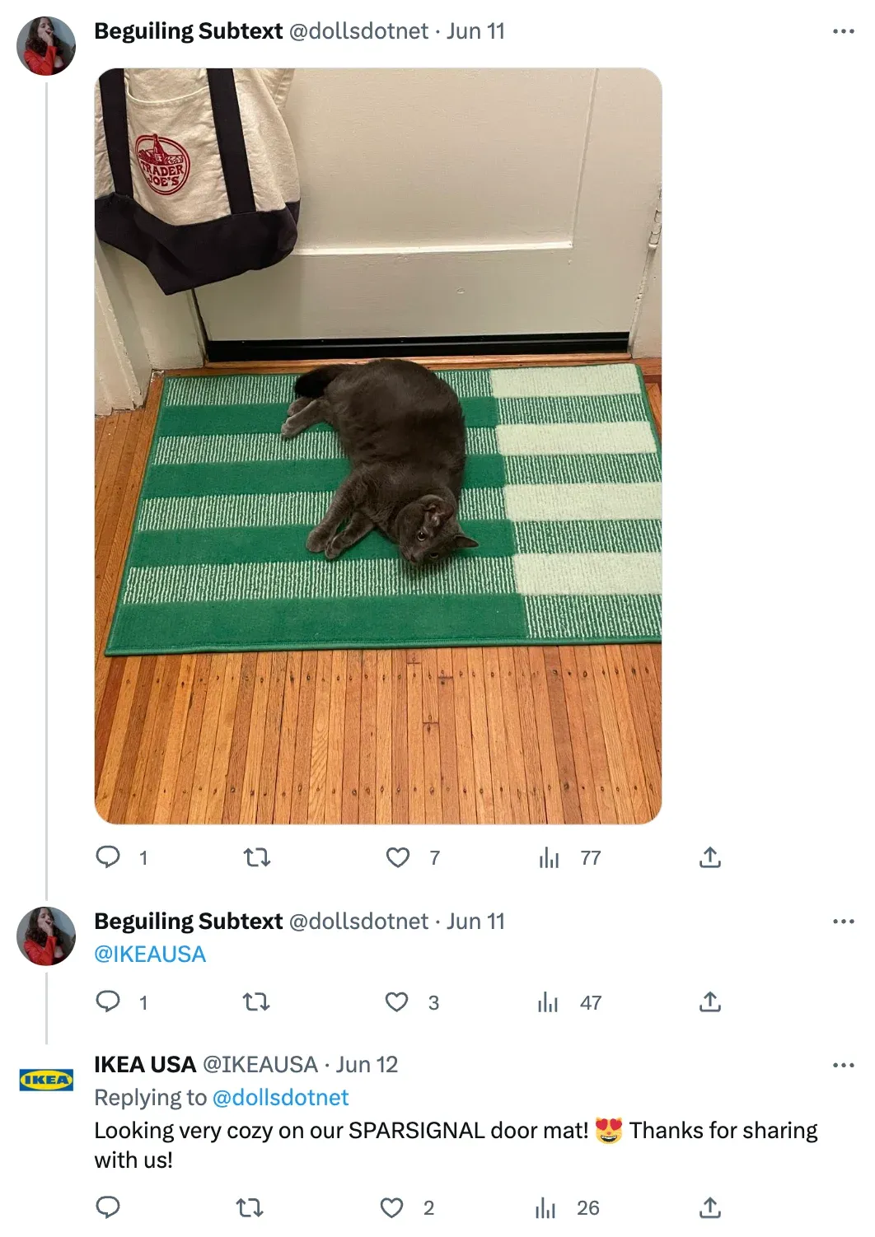875x1237 pixels.
Task: Retweet the cat photo tweet
Action: [257, 858]
